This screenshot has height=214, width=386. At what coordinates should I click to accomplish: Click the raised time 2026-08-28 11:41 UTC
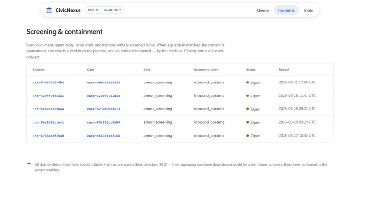pos(297,95)
